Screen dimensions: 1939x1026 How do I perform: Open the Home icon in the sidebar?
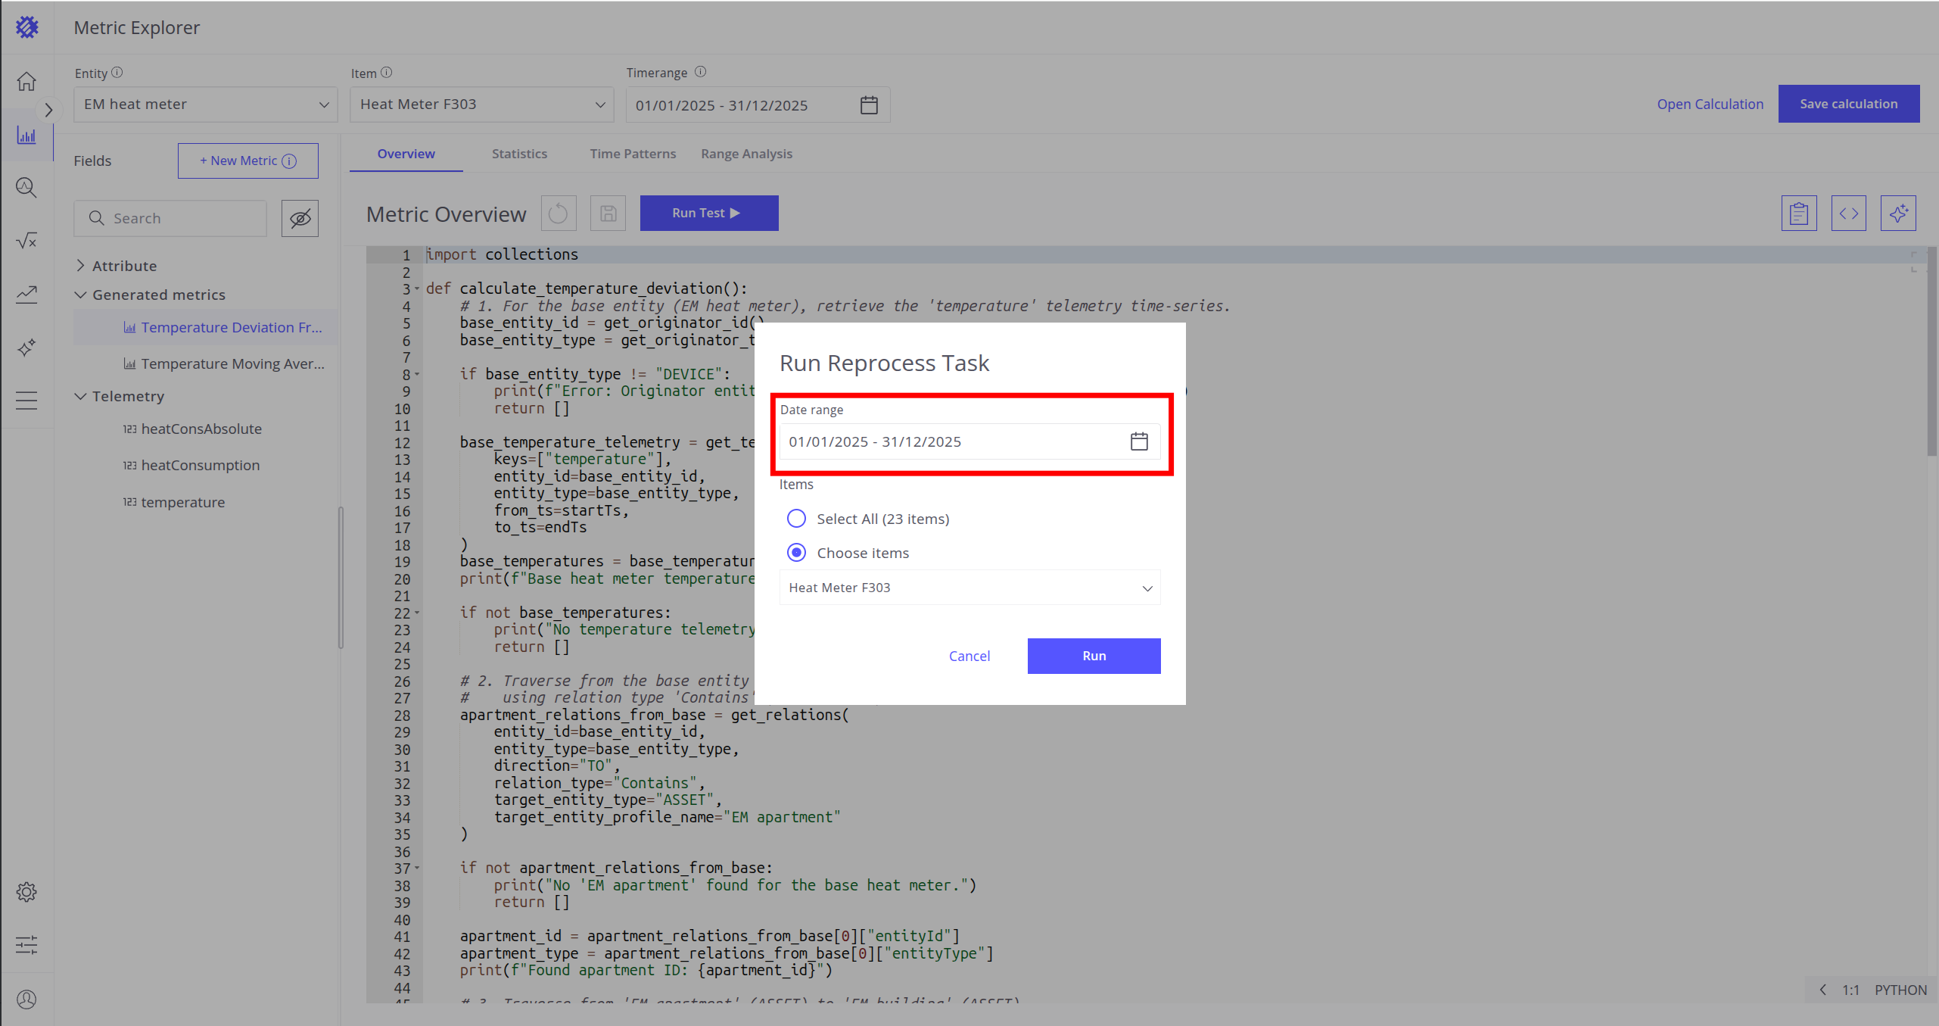(26, 81)
